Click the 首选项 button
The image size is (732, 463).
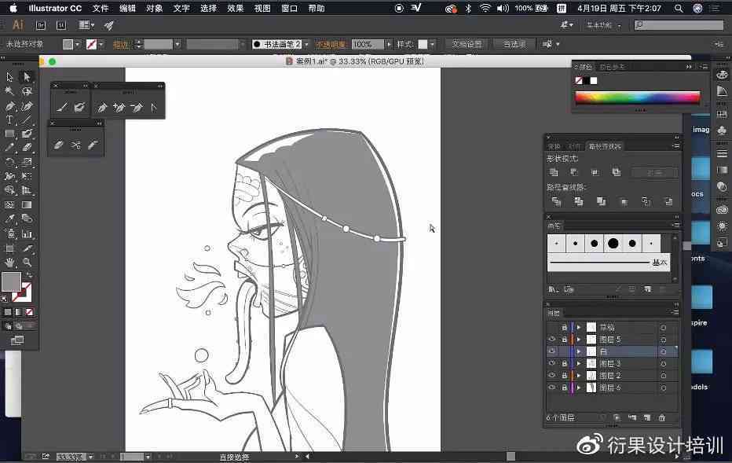[x=514, y=44]
